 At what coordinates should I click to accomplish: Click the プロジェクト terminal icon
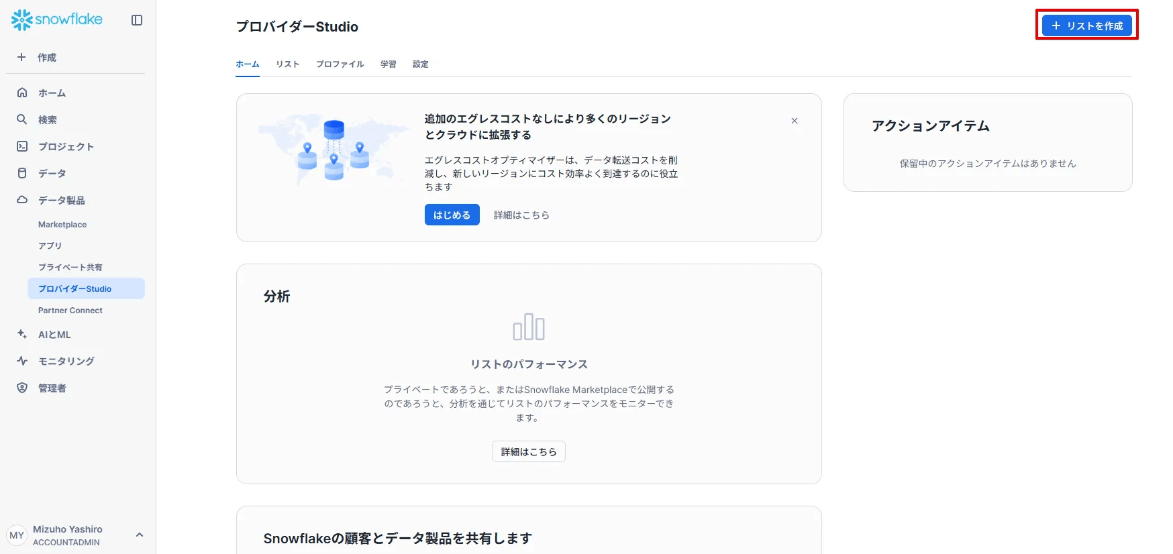click(x=22, y=146)
